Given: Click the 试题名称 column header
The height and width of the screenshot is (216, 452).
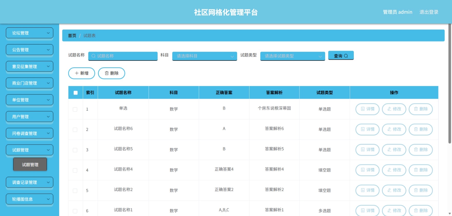Looking at the screenshot, I should tap(123, 93).
